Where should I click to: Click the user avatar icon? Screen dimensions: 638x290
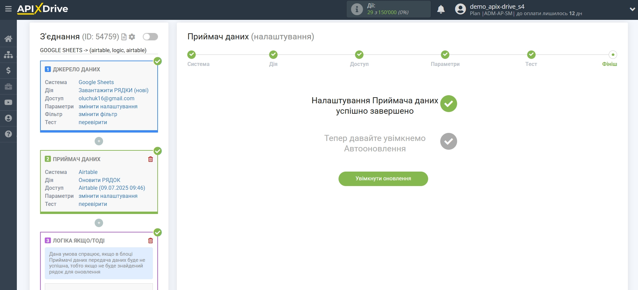pyautogui.click(x=460, y=9)
